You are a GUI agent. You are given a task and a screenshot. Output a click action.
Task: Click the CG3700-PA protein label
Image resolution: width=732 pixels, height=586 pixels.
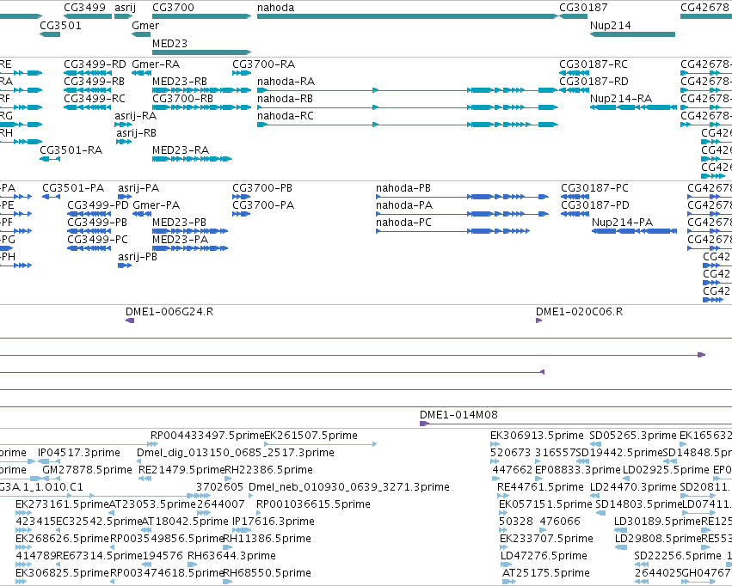click(x=263, y=205)
